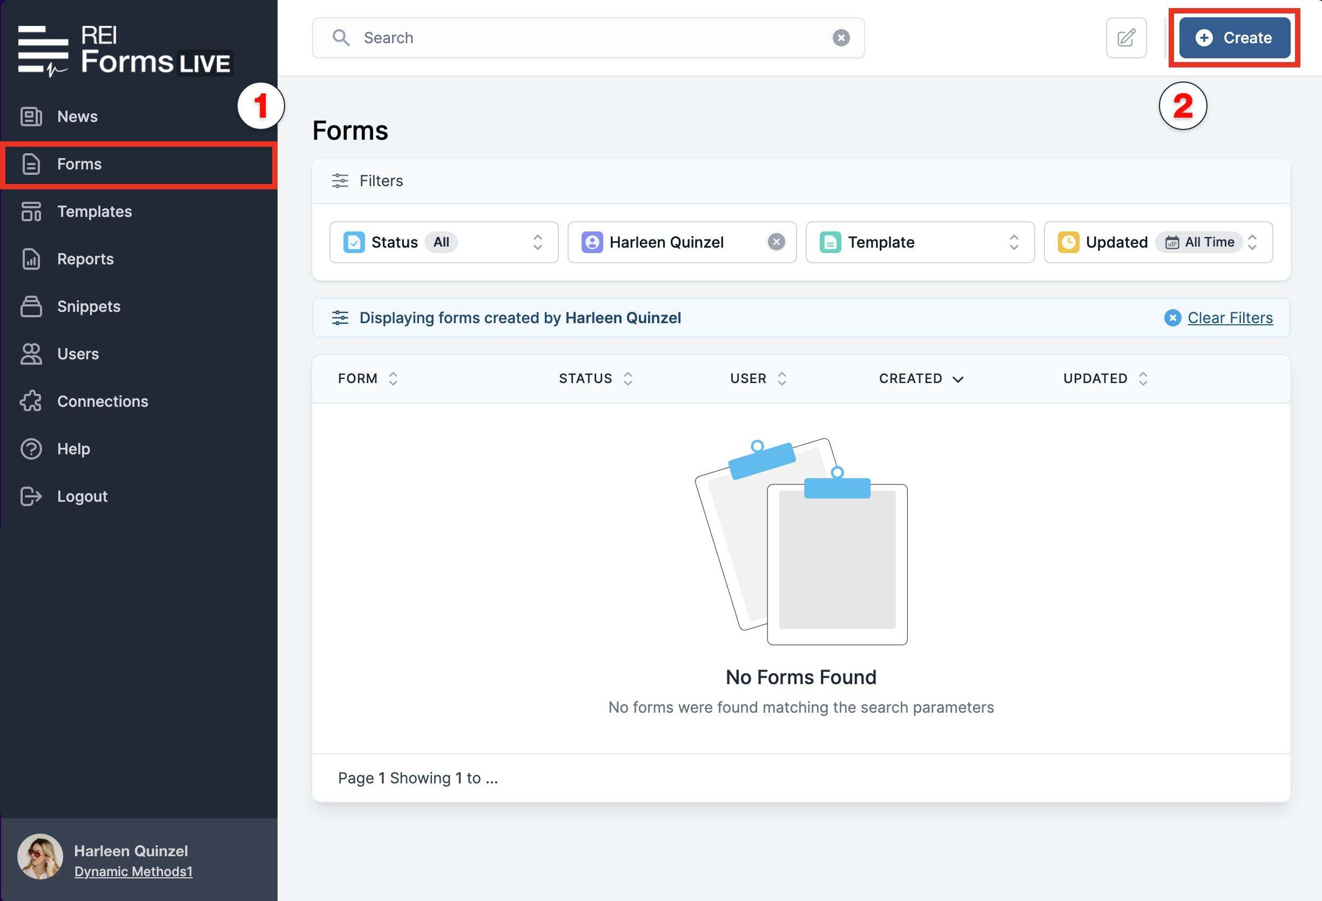Viewport: 1322px width, 901px height.
Task: Remove Harleen Quinzel user filter
Action: click(x=776, y=242)
